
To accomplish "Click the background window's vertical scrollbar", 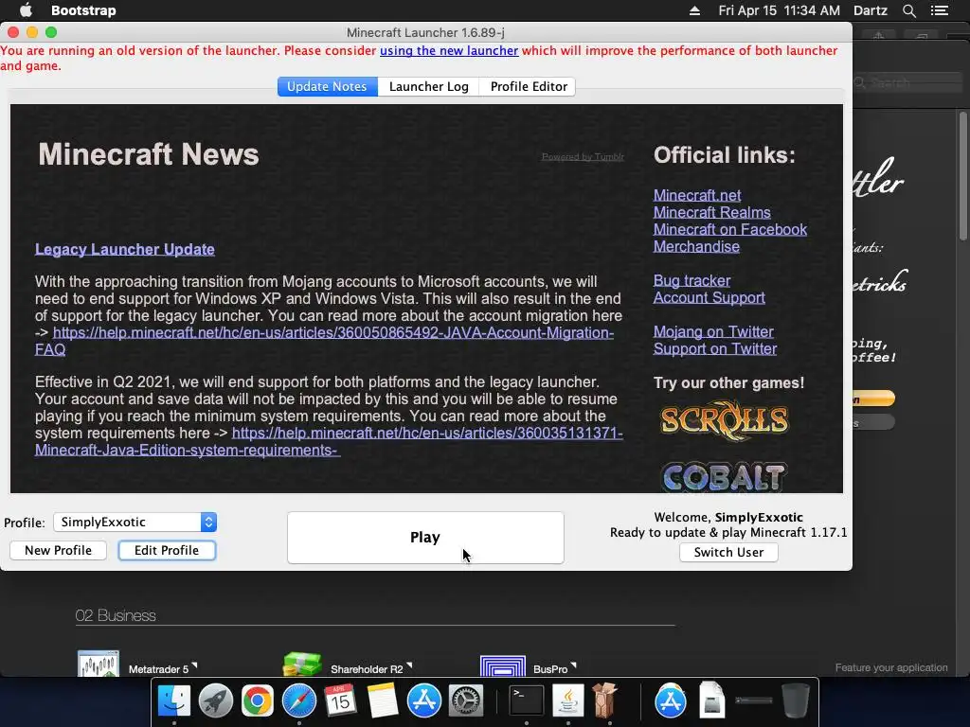I will click(x=962, y=176).
